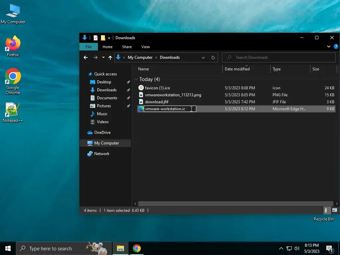The image size is (340, 255).
Task: Select vmwareworkstation_113213.png file
Action: coord(173,95)
